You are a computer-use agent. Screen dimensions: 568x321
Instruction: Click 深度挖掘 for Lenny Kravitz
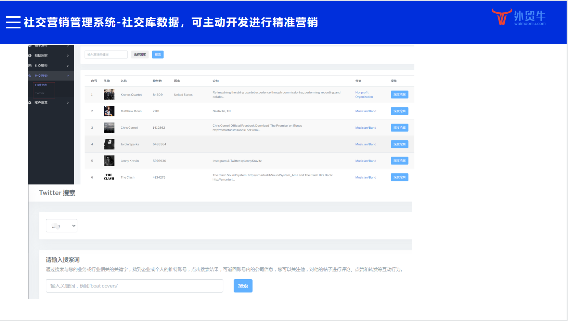(399, 161)
